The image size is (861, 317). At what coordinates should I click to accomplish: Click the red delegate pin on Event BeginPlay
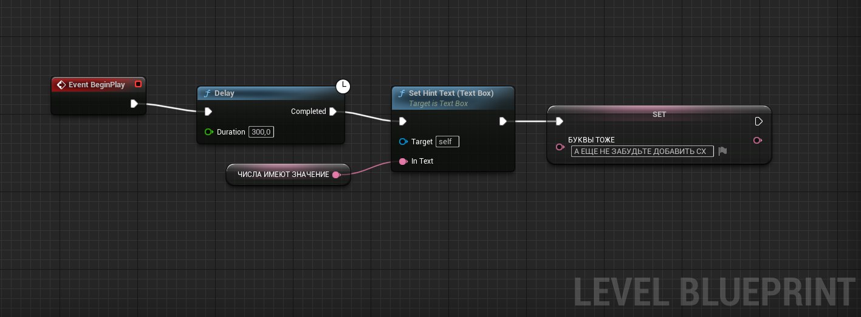(138, 84)
